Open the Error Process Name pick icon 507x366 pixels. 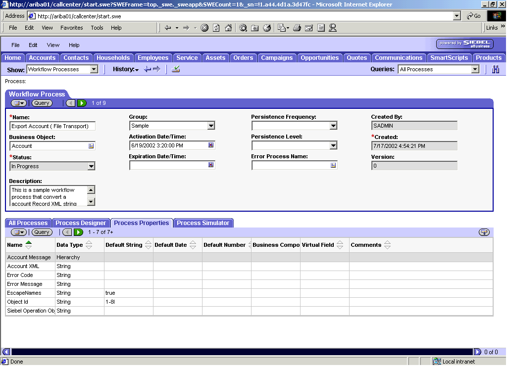point(333,165)
